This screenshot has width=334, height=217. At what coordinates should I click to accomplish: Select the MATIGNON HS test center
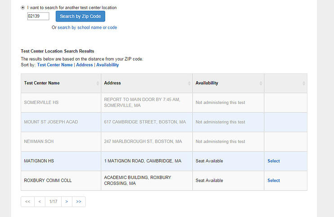click(x=273, y=161)
